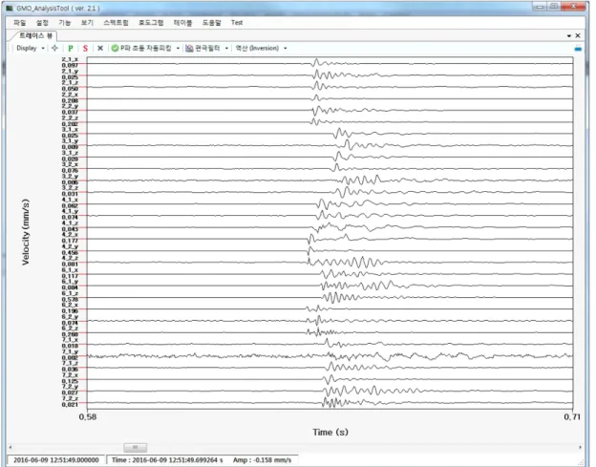Click the blue icon at toolbar right

coord(578,49)
